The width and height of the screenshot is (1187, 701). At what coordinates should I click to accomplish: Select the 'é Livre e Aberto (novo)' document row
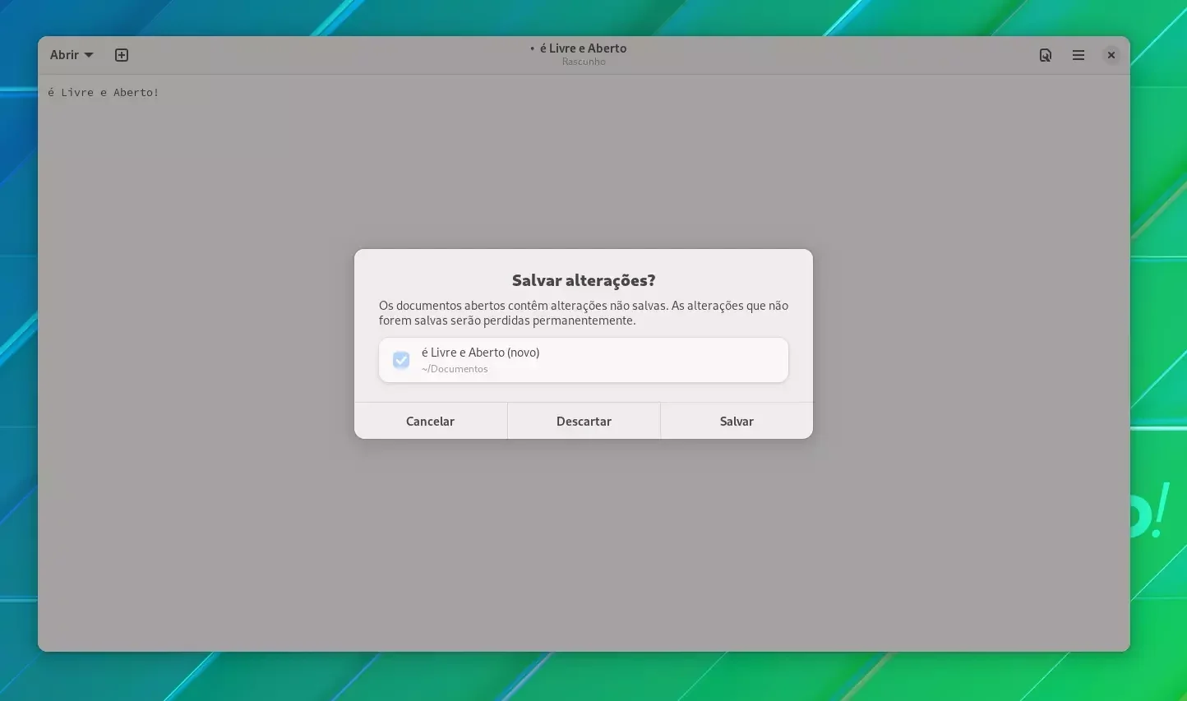click(584, 360)
